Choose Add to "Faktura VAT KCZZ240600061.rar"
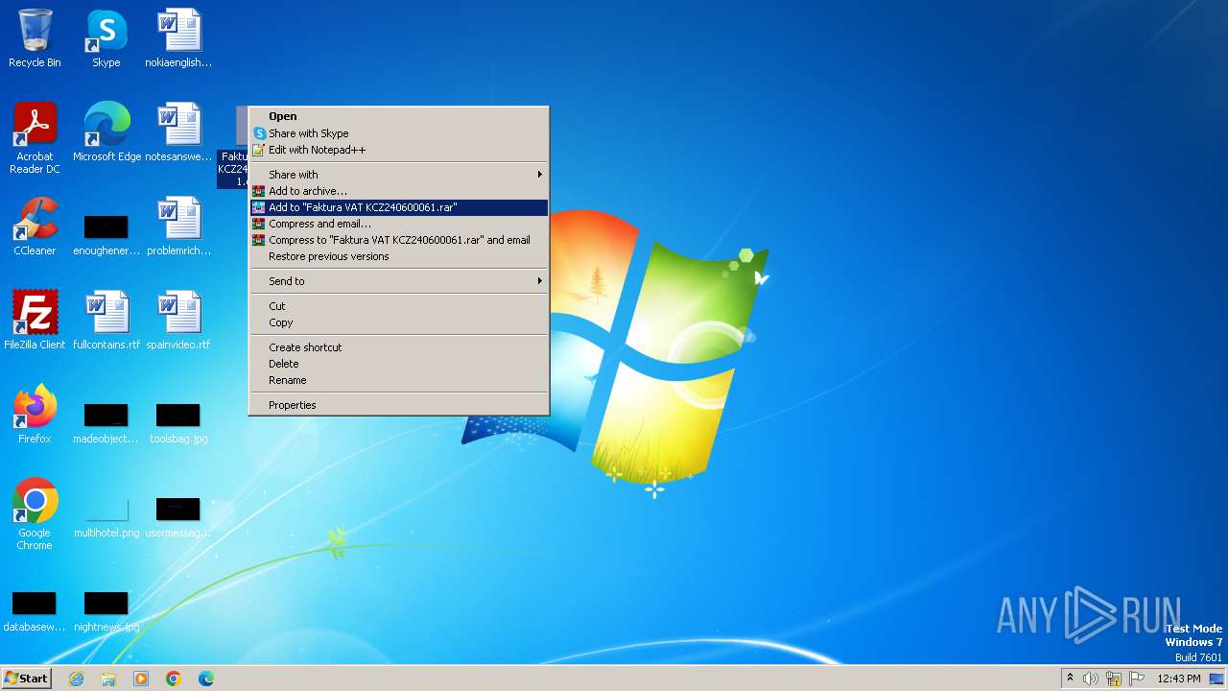 pos(398,207)
